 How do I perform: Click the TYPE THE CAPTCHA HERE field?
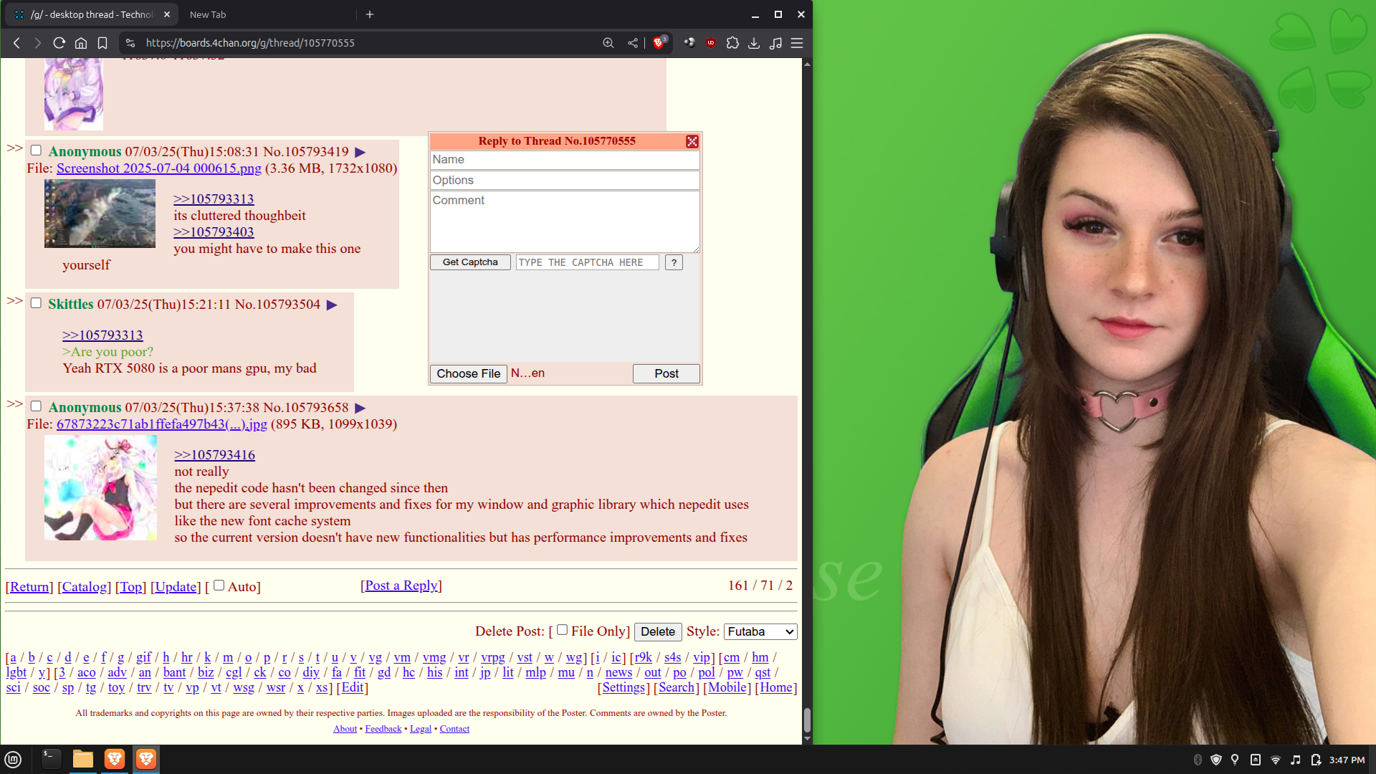point(588,262)
